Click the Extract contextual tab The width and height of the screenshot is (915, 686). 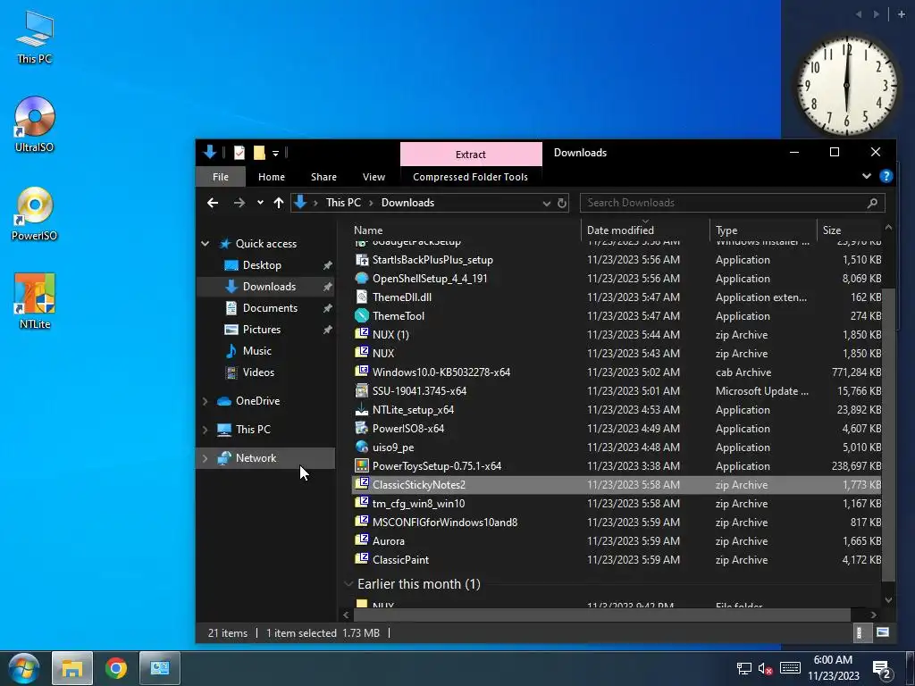coord(470,154)
